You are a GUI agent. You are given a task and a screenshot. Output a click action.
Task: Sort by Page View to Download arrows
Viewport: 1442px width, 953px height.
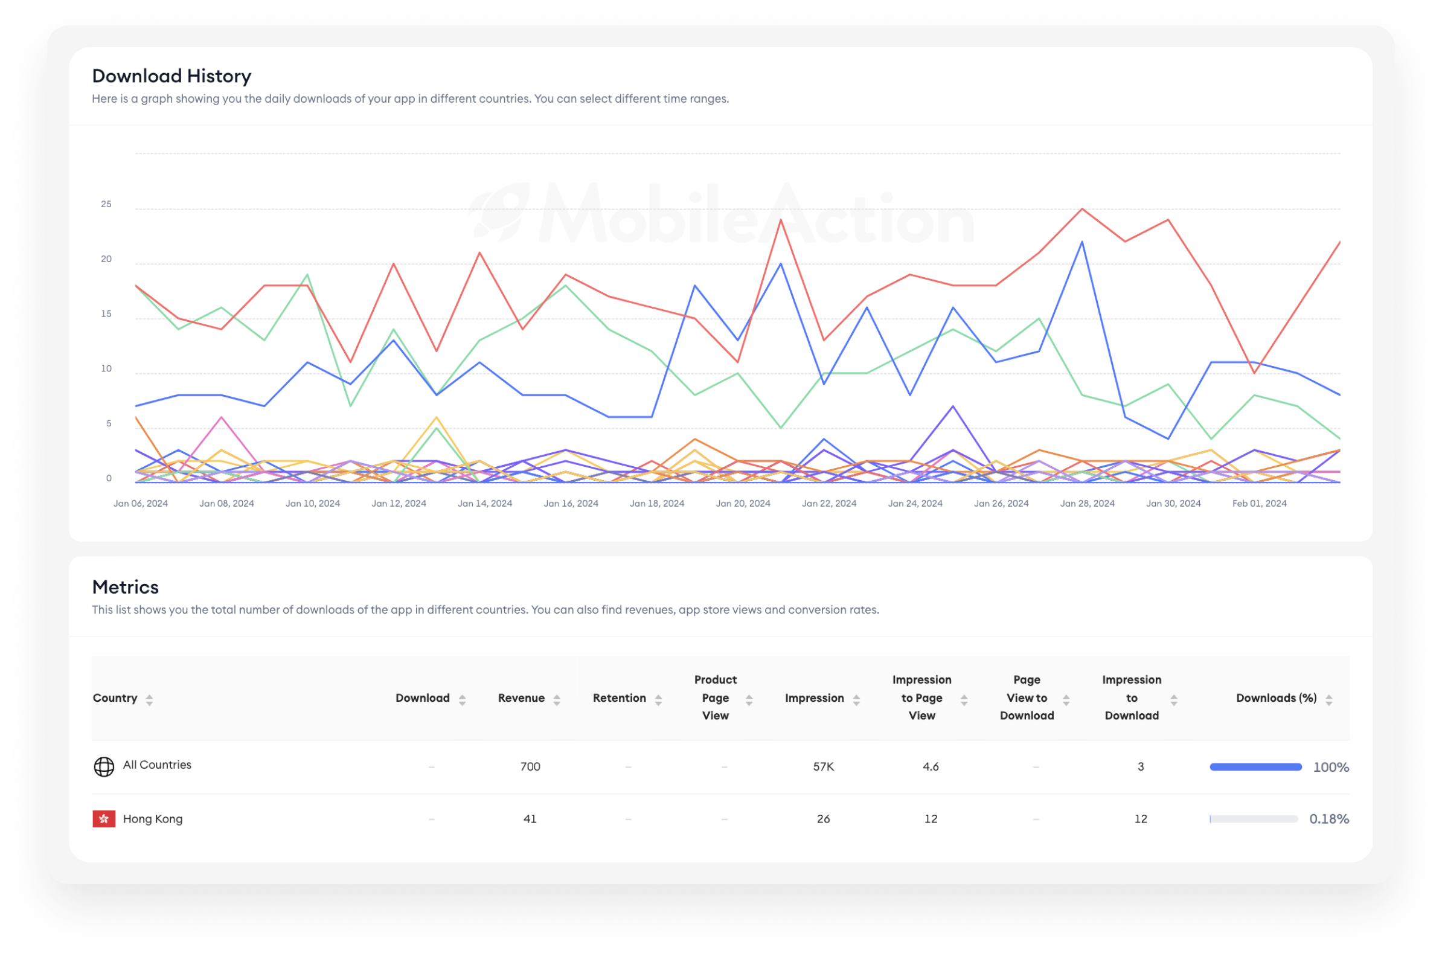click(x=1066, y=700)
